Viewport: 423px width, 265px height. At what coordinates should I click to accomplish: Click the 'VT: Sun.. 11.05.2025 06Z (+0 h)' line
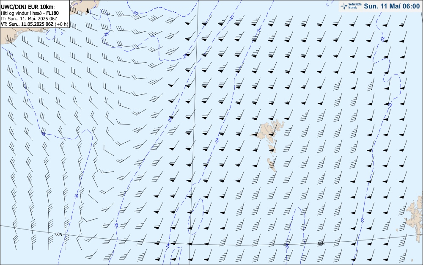coord(35,24)
